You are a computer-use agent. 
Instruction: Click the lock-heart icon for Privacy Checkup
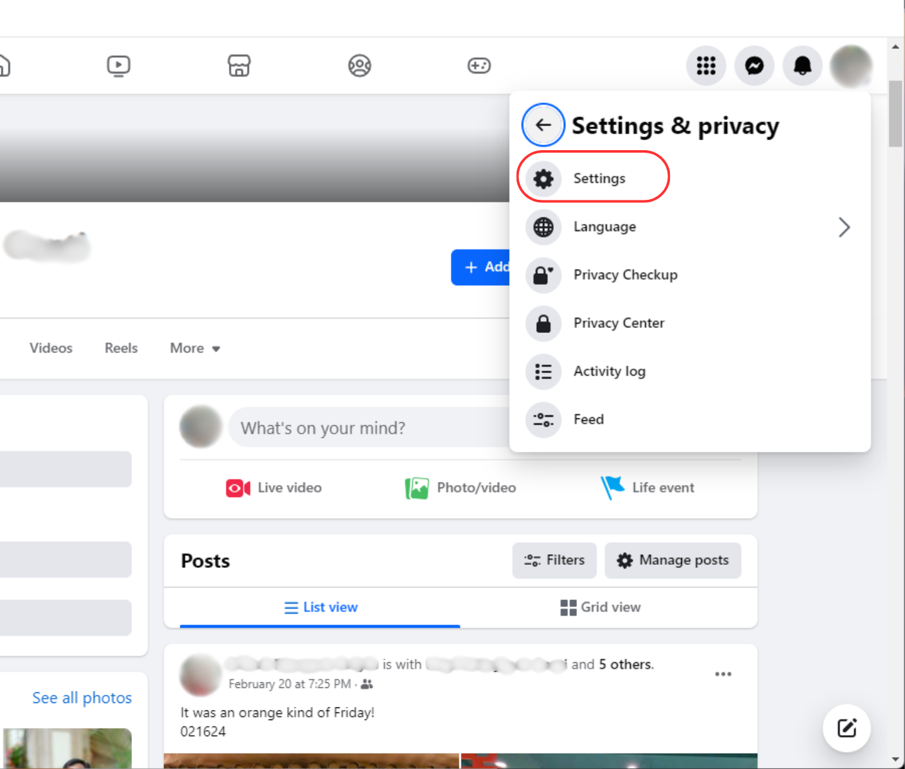coord(543,275)
